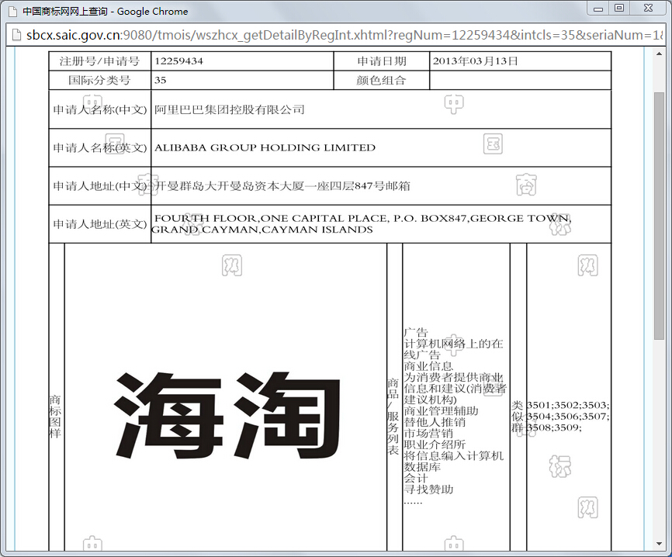Click the scrollbar down arrow

point(659,544)
